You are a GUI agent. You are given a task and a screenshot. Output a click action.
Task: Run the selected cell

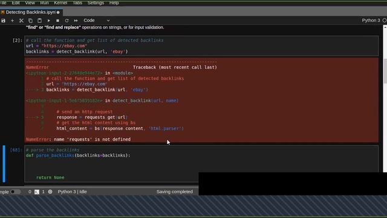[x=48, y=21]
